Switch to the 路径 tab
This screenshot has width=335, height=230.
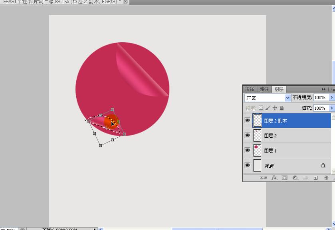coord(264,89)
